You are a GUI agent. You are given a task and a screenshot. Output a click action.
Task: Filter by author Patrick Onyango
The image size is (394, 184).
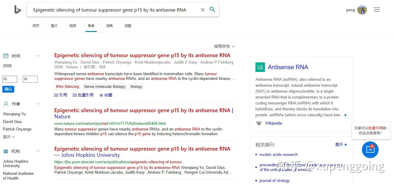17,129
